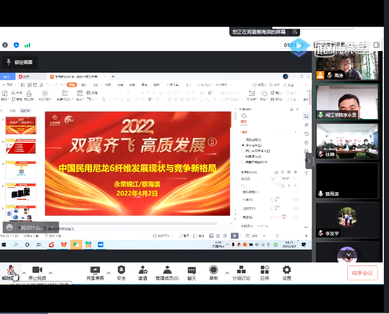Expand the share screen options arrow
The image size is (389, 314).
point(108,273)
